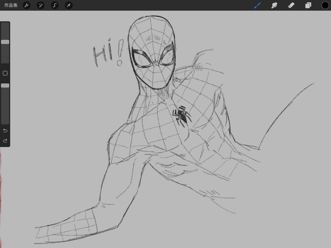The image size is (331, 248).
Task: Open the Layers panel
Action: 308,5
